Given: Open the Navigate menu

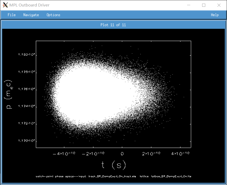Looking at the screenshot, I should point(31,15).
